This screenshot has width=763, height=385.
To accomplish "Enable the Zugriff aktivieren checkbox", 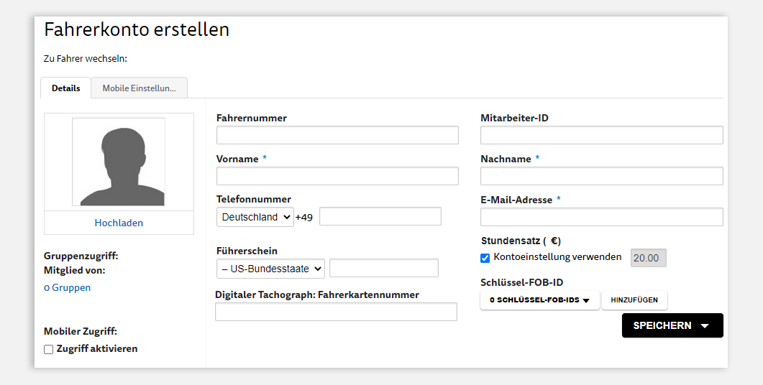I will click(x=49, y=349).
